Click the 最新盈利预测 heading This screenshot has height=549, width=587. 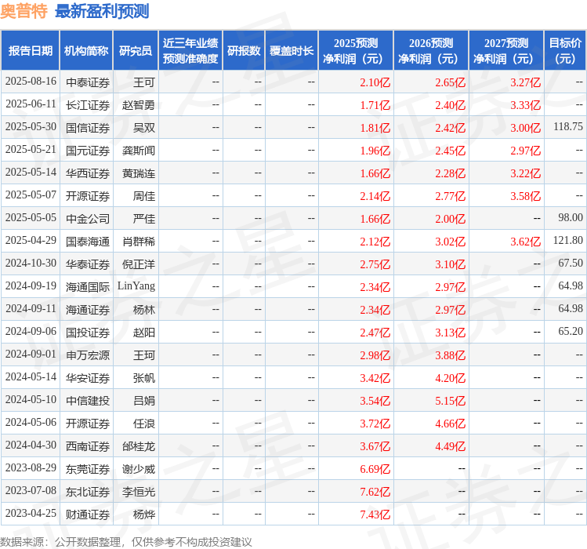point(102,11)
